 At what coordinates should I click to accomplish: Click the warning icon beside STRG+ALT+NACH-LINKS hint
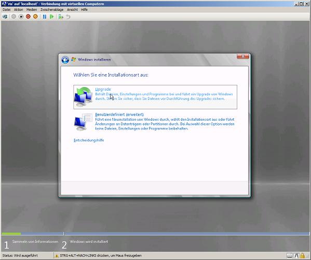[57, 256]
